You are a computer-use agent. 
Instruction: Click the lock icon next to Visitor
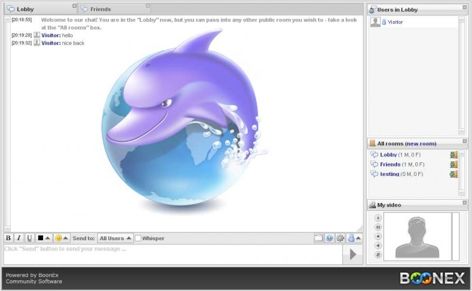tap(384, 22)
